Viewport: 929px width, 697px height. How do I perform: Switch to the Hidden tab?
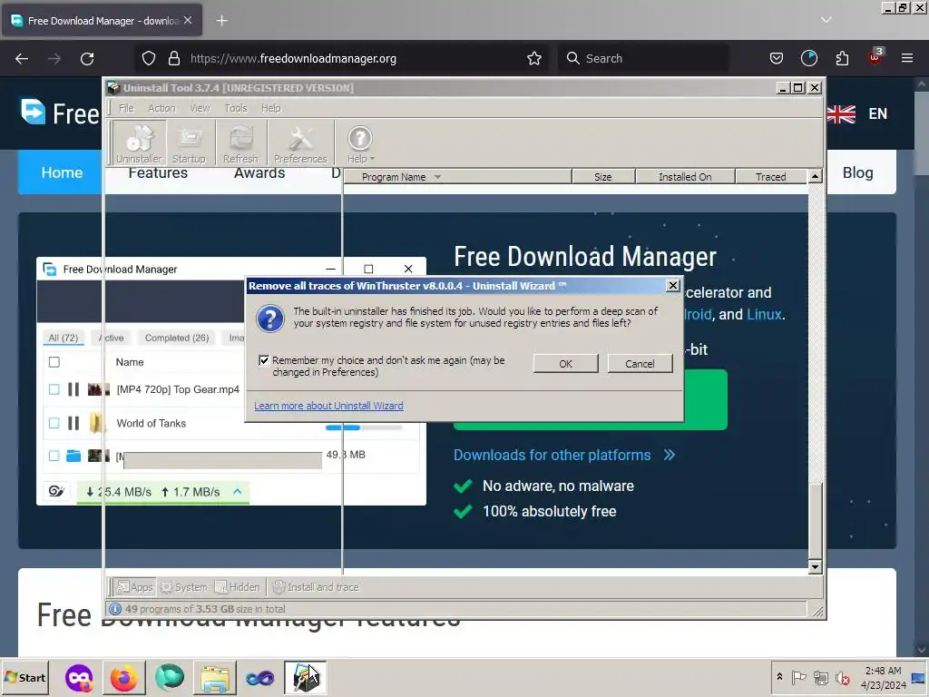click(238, 587)
